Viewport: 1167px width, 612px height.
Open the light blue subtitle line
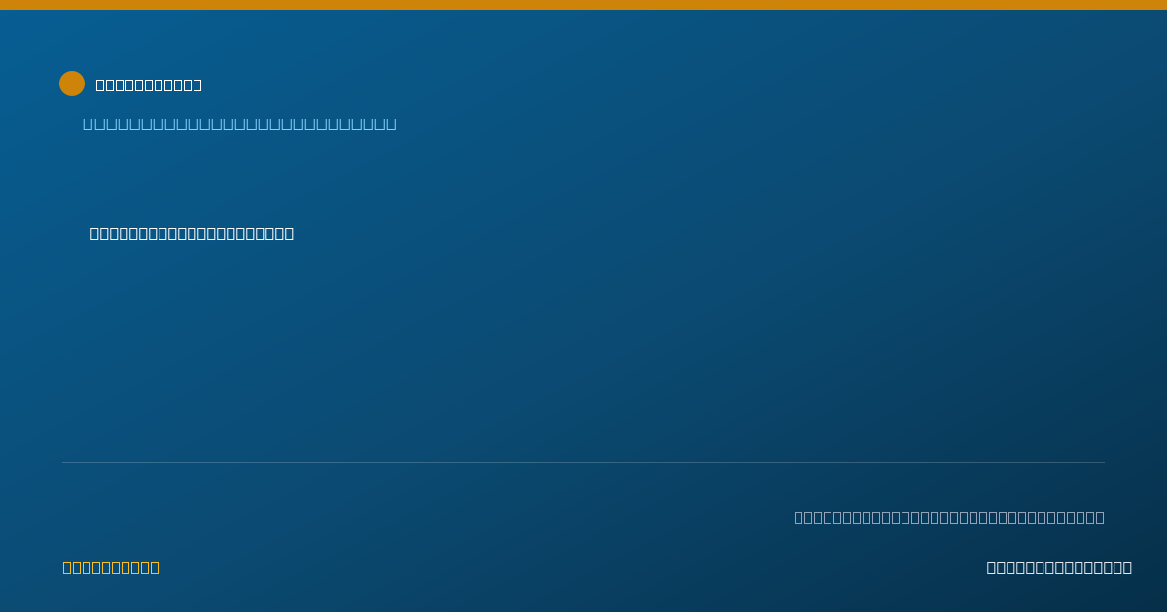pos(239,123)
